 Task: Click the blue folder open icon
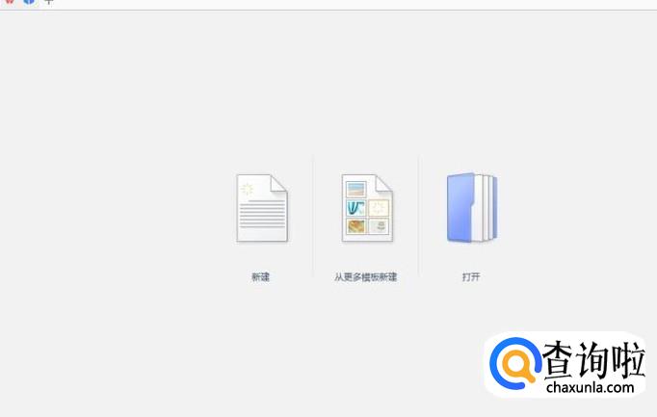472,207
